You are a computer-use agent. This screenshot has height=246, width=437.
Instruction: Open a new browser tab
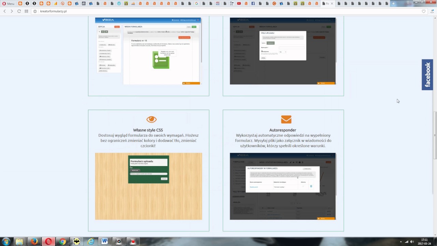coord(393,3)
